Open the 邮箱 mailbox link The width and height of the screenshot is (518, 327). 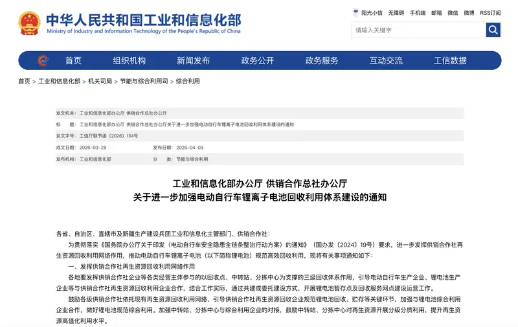(x=436, y=12)
